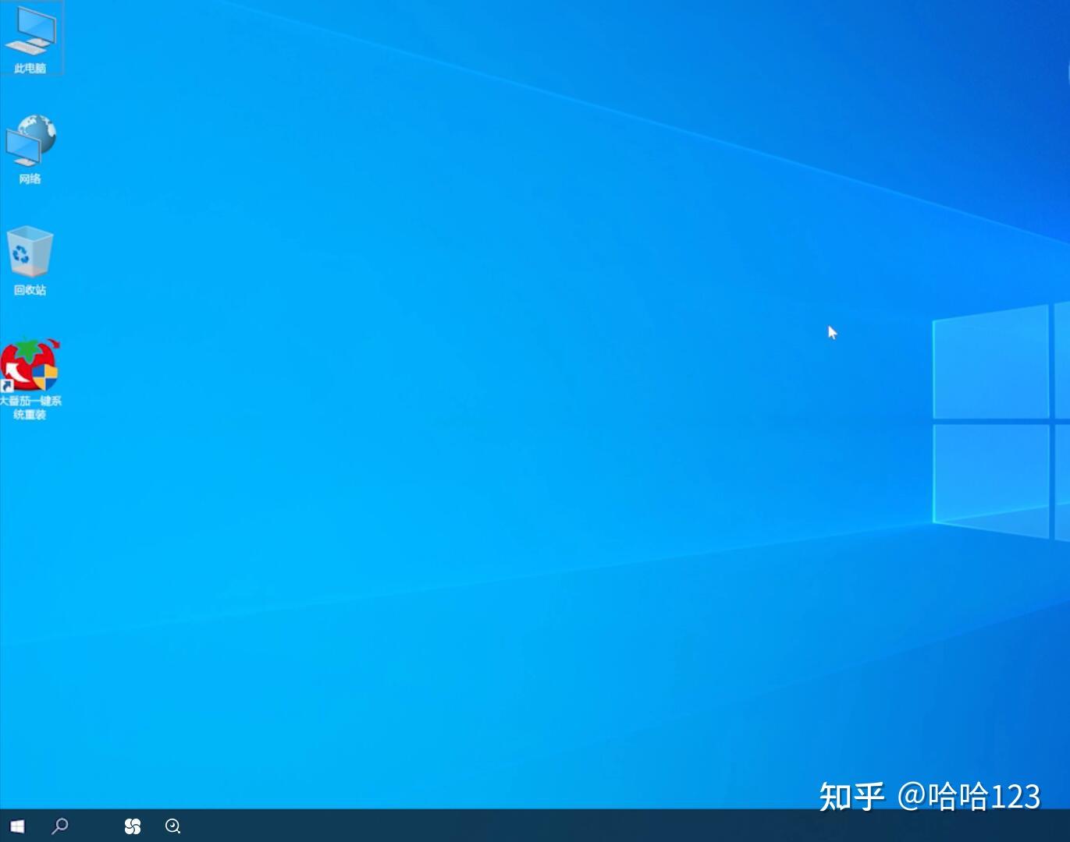Select the 网络 desktop icon

tap(30, 150)
